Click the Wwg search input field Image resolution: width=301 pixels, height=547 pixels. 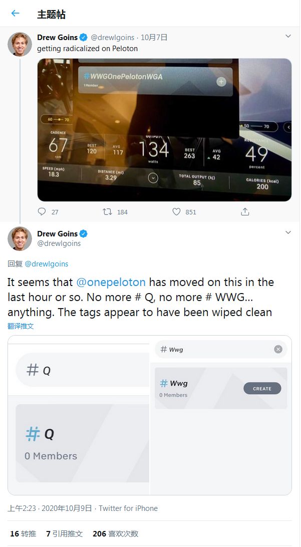click(215, 349)
